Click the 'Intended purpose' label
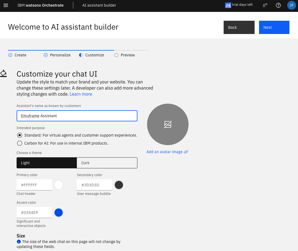The width and height of the screenshot is (298, 251). pos(31,128)
